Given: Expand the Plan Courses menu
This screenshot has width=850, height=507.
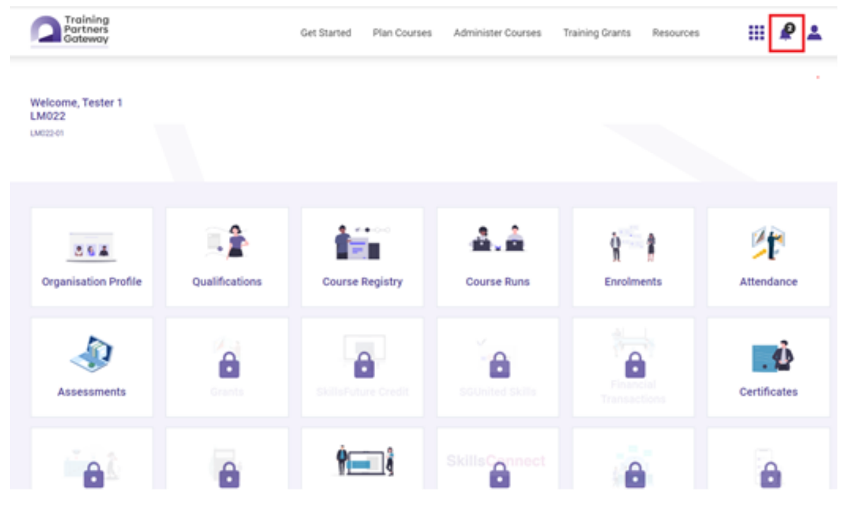Looking at the screenshot, I should click(x=402, y=33).
